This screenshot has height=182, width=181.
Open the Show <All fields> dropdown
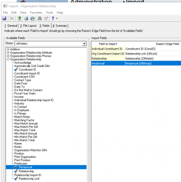tap(84, 44)
